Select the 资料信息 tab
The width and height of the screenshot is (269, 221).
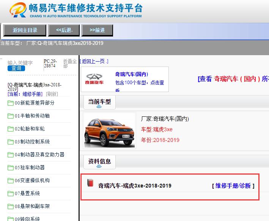pyautogui.click(x=99, y=161)
